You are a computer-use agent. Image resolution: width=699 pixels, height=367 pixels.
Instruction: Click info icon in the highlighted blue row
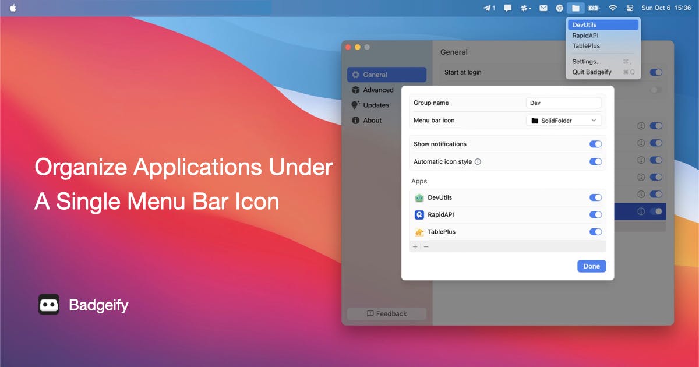click(x=641, y=211)
